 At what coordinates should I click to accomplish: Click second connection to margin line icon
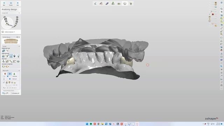pyautogui.click(x=7, y=66)
